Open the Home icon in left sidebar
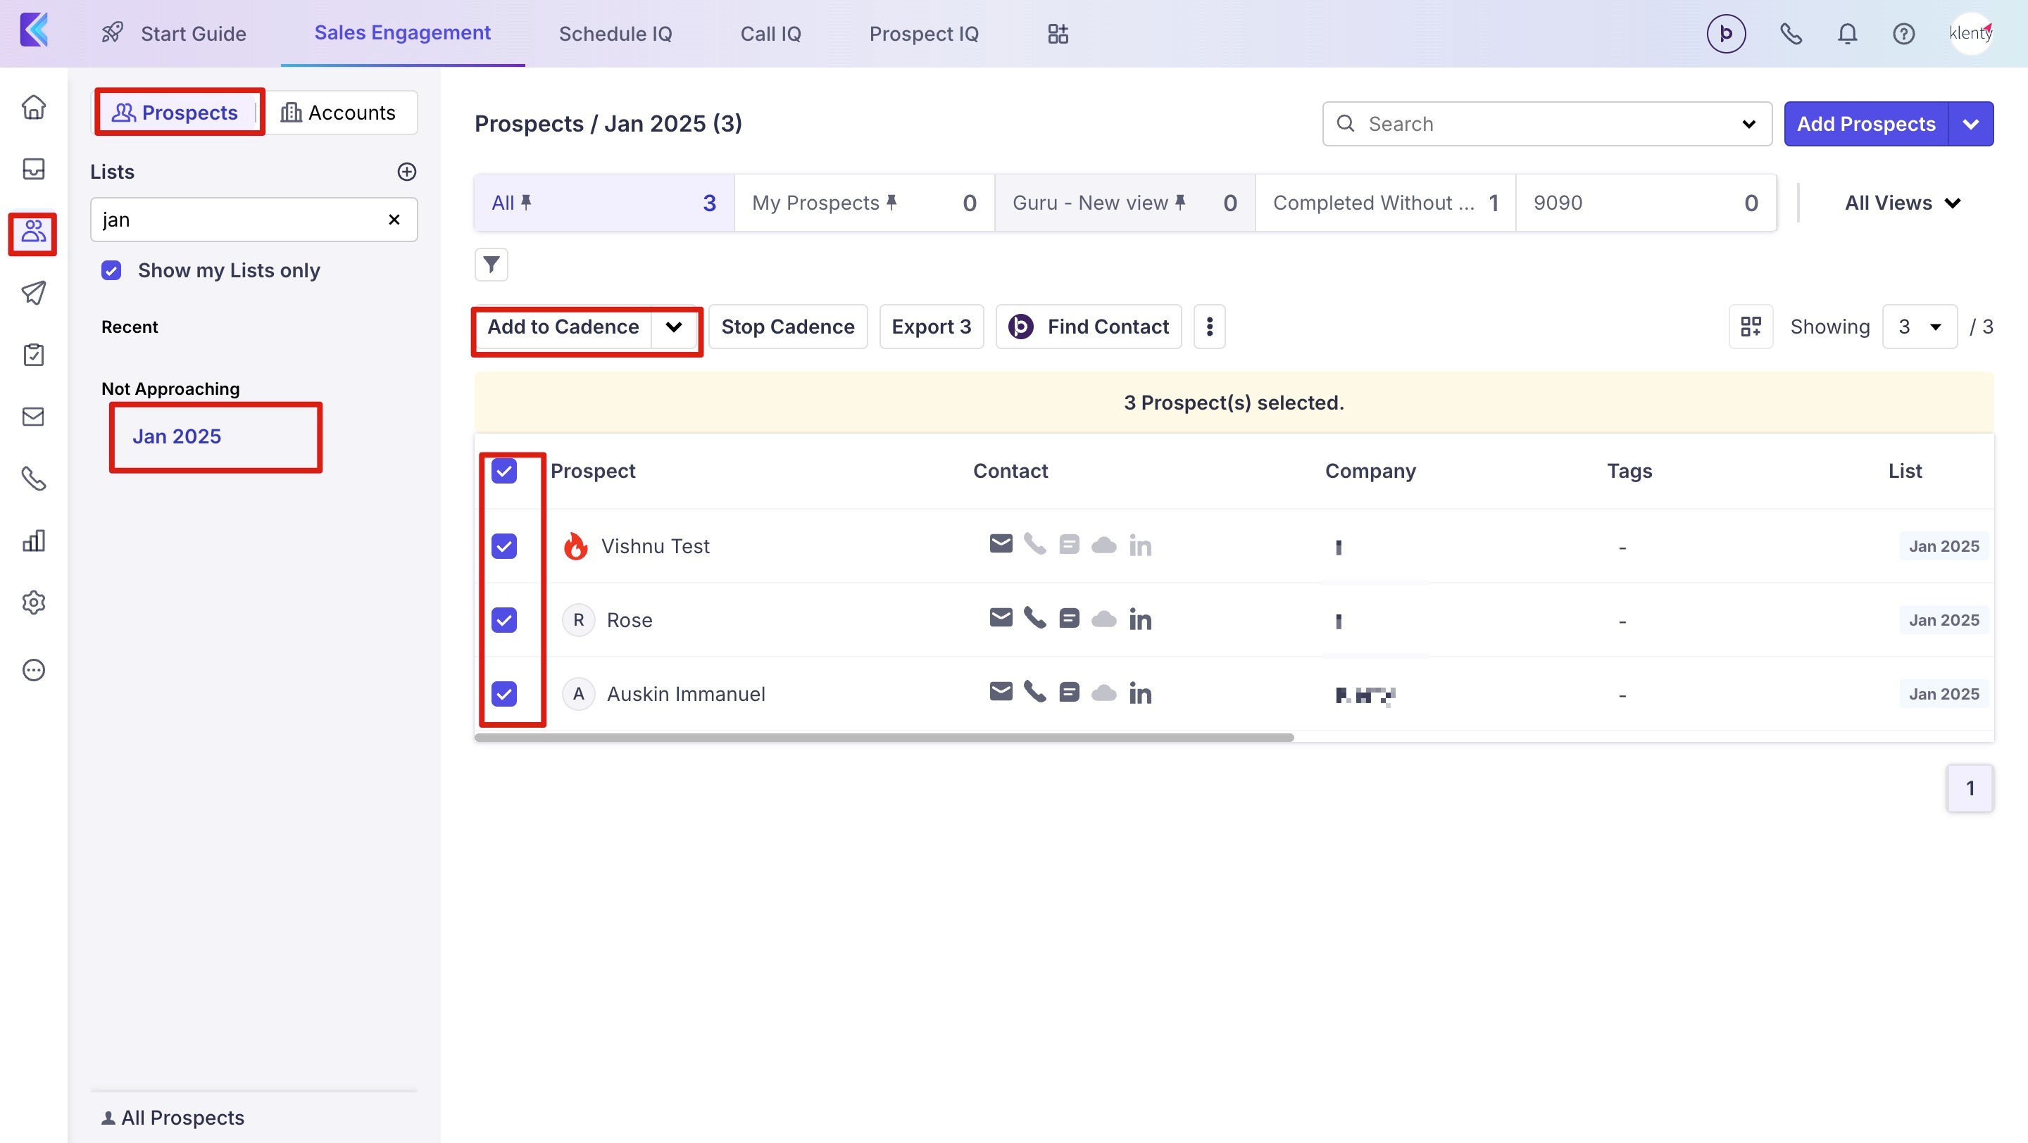Screen dimensions: 2028x1143 coord(33,107)
